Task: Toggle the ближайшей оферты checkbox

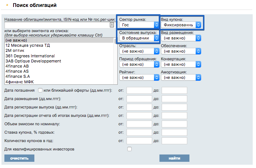Action: [x=40, y=90]
